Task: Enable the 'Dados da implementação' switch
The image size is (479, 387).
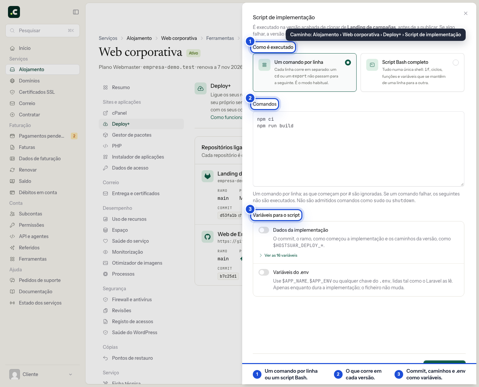Action: [264, 230]
